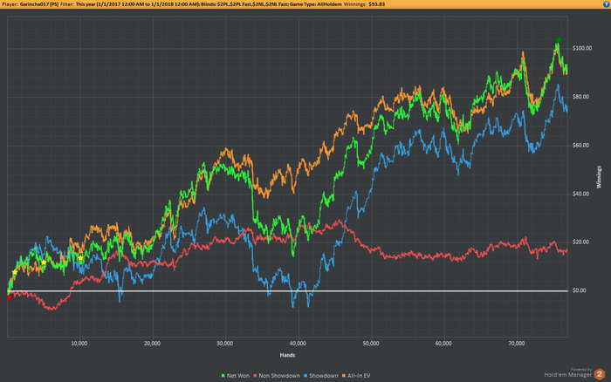Click the $20.00 axis label
This screenshot has height=382, width=611.
coord(581,242)
